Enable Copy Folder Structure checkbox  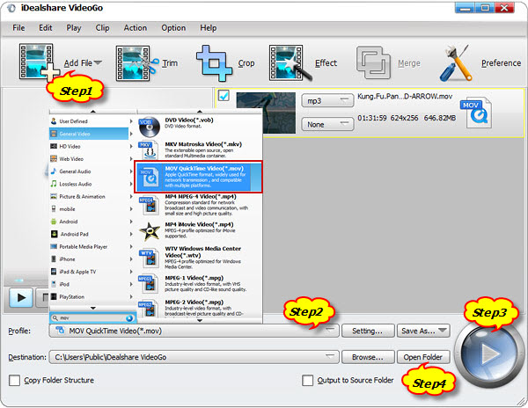(x=14, y=381)
